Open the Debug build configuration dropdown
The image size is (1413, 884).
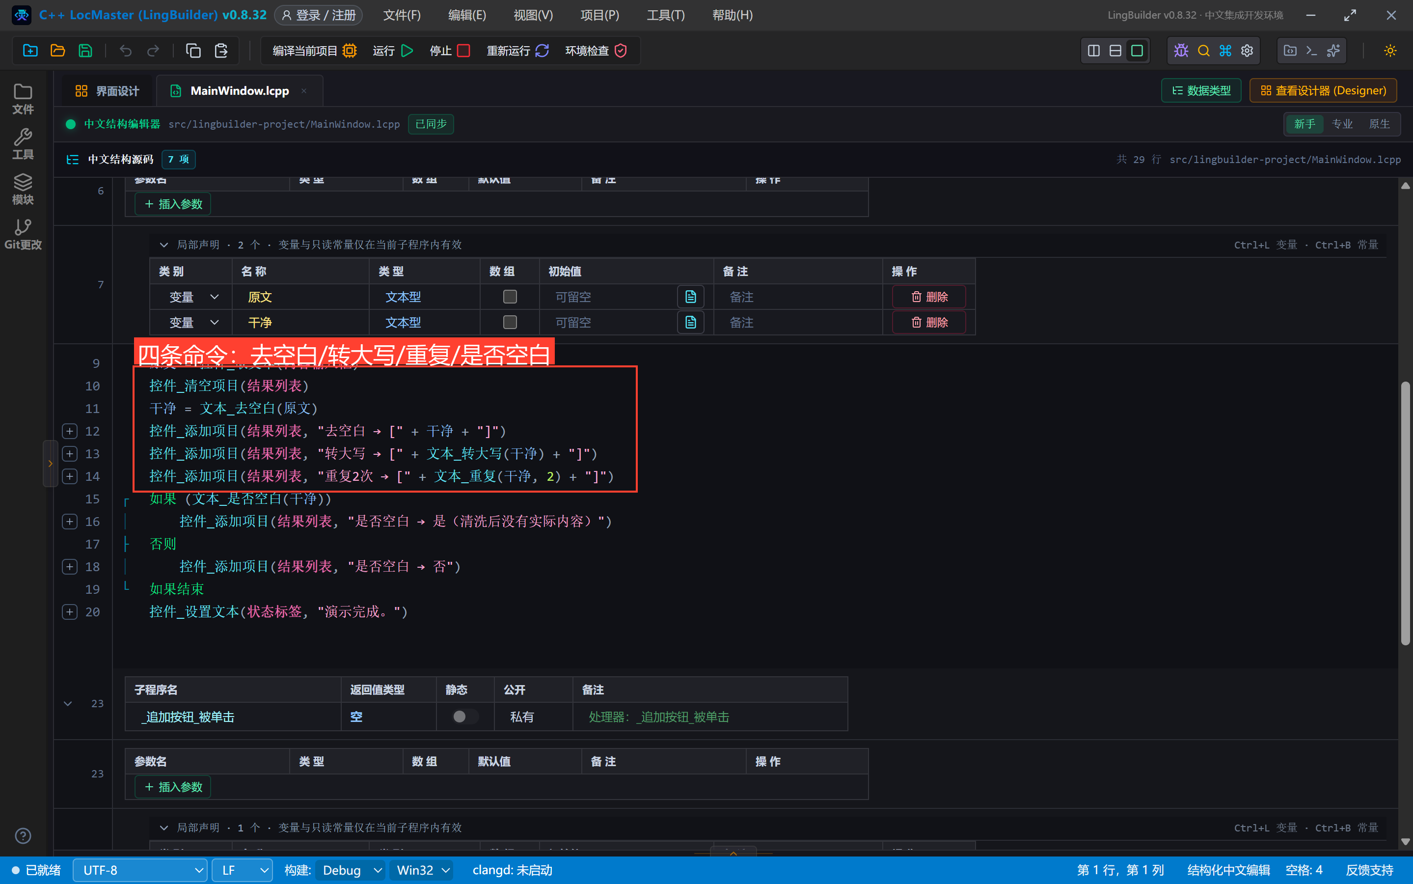[x=351, y=870]
